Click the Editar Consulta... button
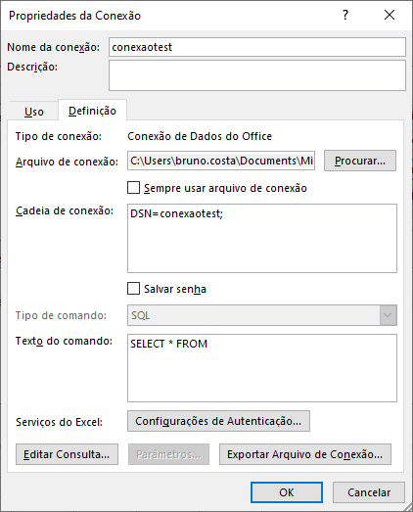The image size is (413, 512). (x=67, y=454)
